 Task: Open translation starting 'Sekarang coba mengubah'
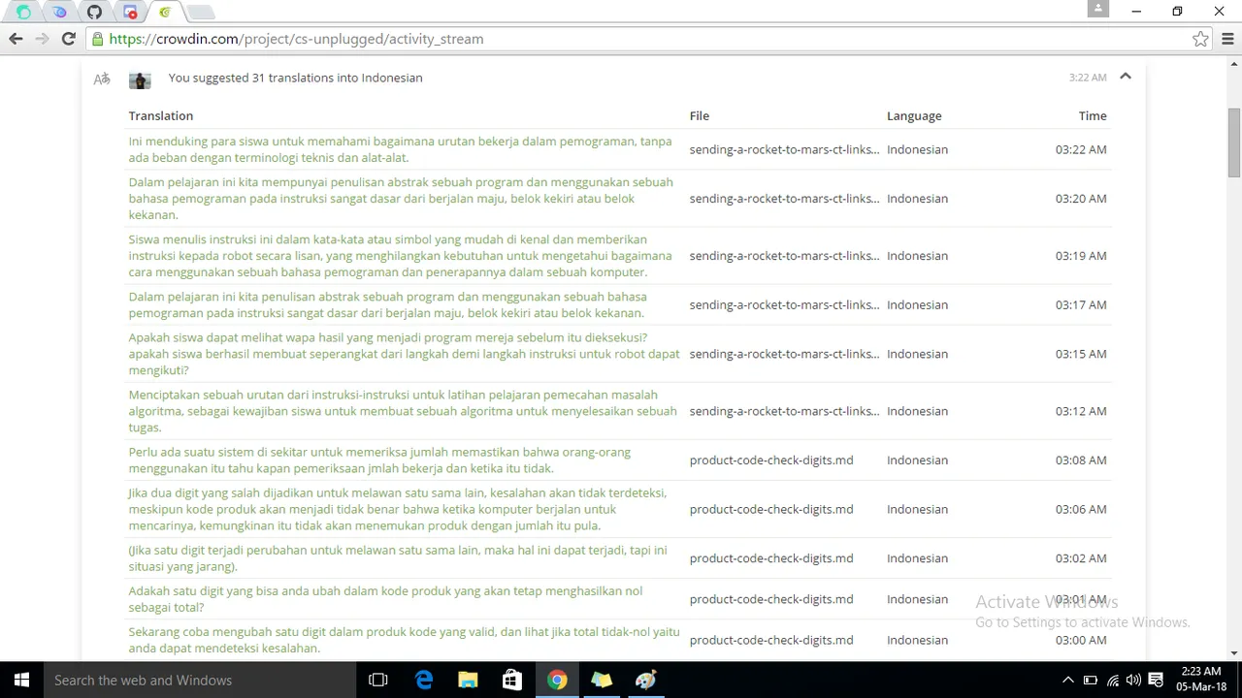coord(404,640)
